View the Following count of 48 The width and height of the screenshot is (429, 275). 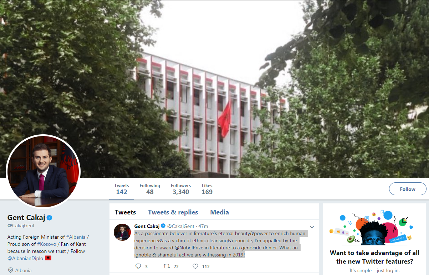150,189
